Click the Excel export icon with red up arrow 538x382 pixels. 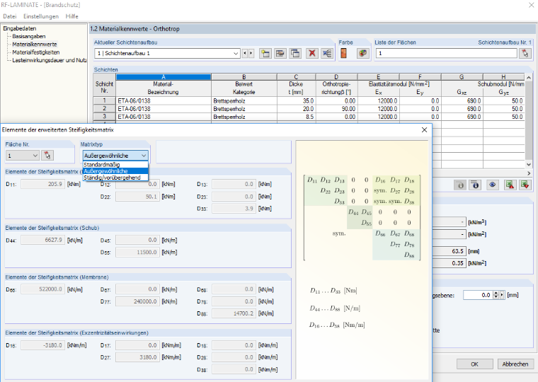510,185
